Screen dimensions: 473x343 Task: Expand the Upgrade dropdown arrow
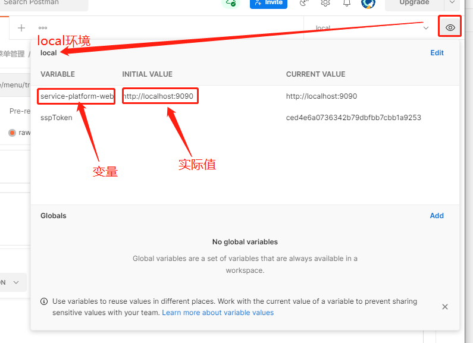click(452, 2)
